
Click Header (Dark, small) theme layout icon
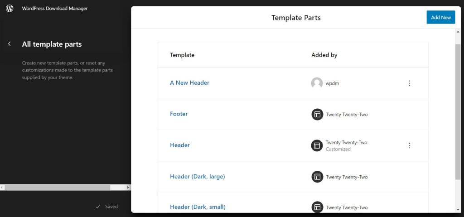point(317,207)
